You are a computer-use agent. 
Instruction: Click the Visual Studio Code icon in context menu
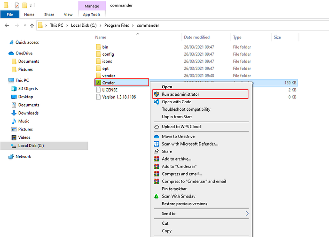[x=157, y=102]
